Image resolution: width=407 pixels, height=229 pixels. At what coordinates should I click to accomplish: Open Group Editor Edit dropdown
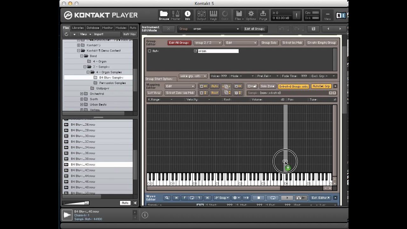pyautogui.click(x=241, y=43)
